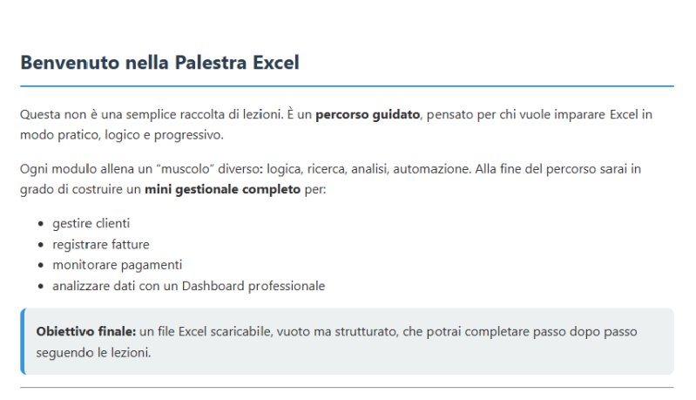Click the bold text "percorso guidato"
The height and width of the screenshot is (400, 696).
coord(367,114)
